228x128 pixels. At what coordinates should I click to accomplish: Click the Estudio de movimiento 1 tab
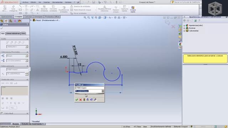(33, 124)
